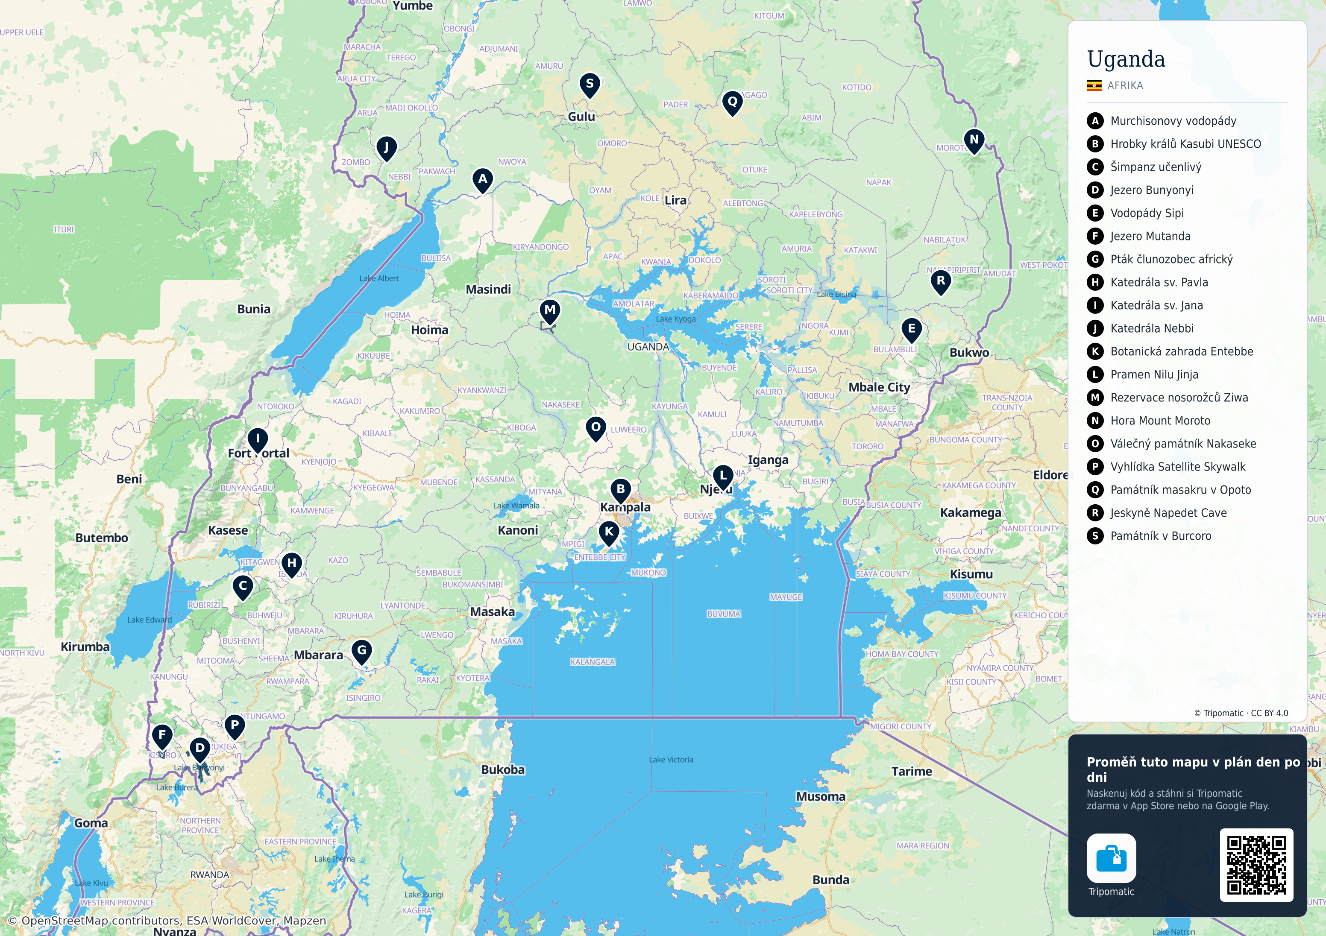Viewport: 1326px width, 936px height.
Task: Open map pin G near Mbarara
Action: [361, 652]
